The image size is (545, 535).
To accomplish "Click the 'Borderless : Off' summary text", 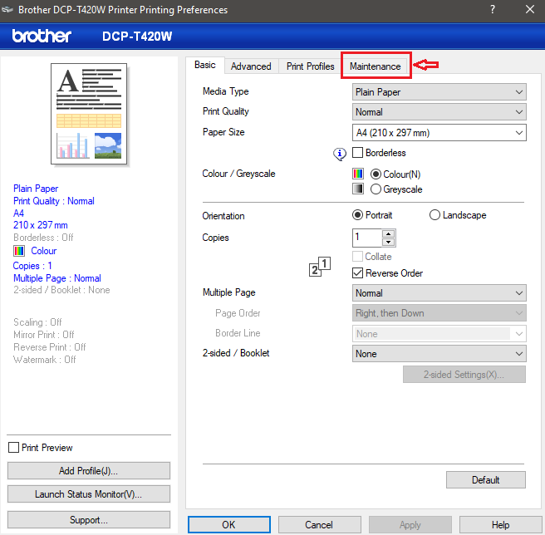I will [43, 238].
